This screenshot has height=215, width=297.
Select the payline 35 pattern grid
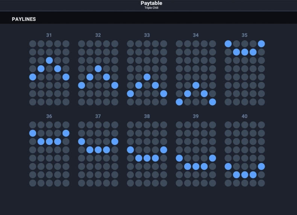[245, 73]
